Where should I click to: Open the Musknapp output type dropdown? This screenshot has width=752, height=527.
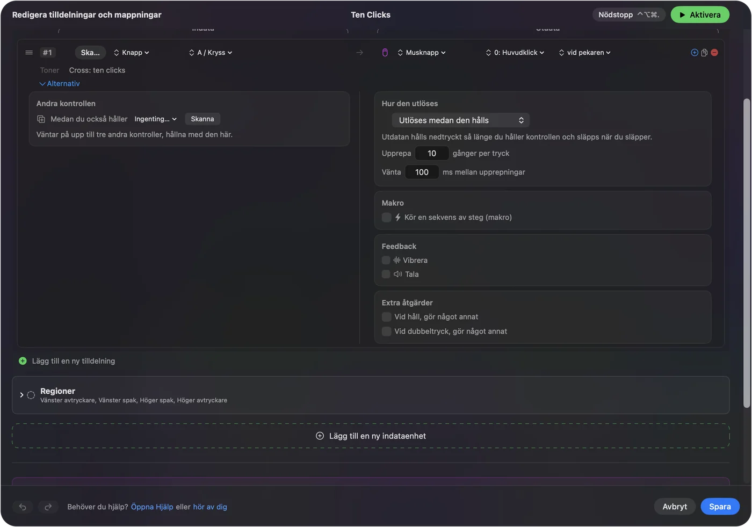coord(422,53)
